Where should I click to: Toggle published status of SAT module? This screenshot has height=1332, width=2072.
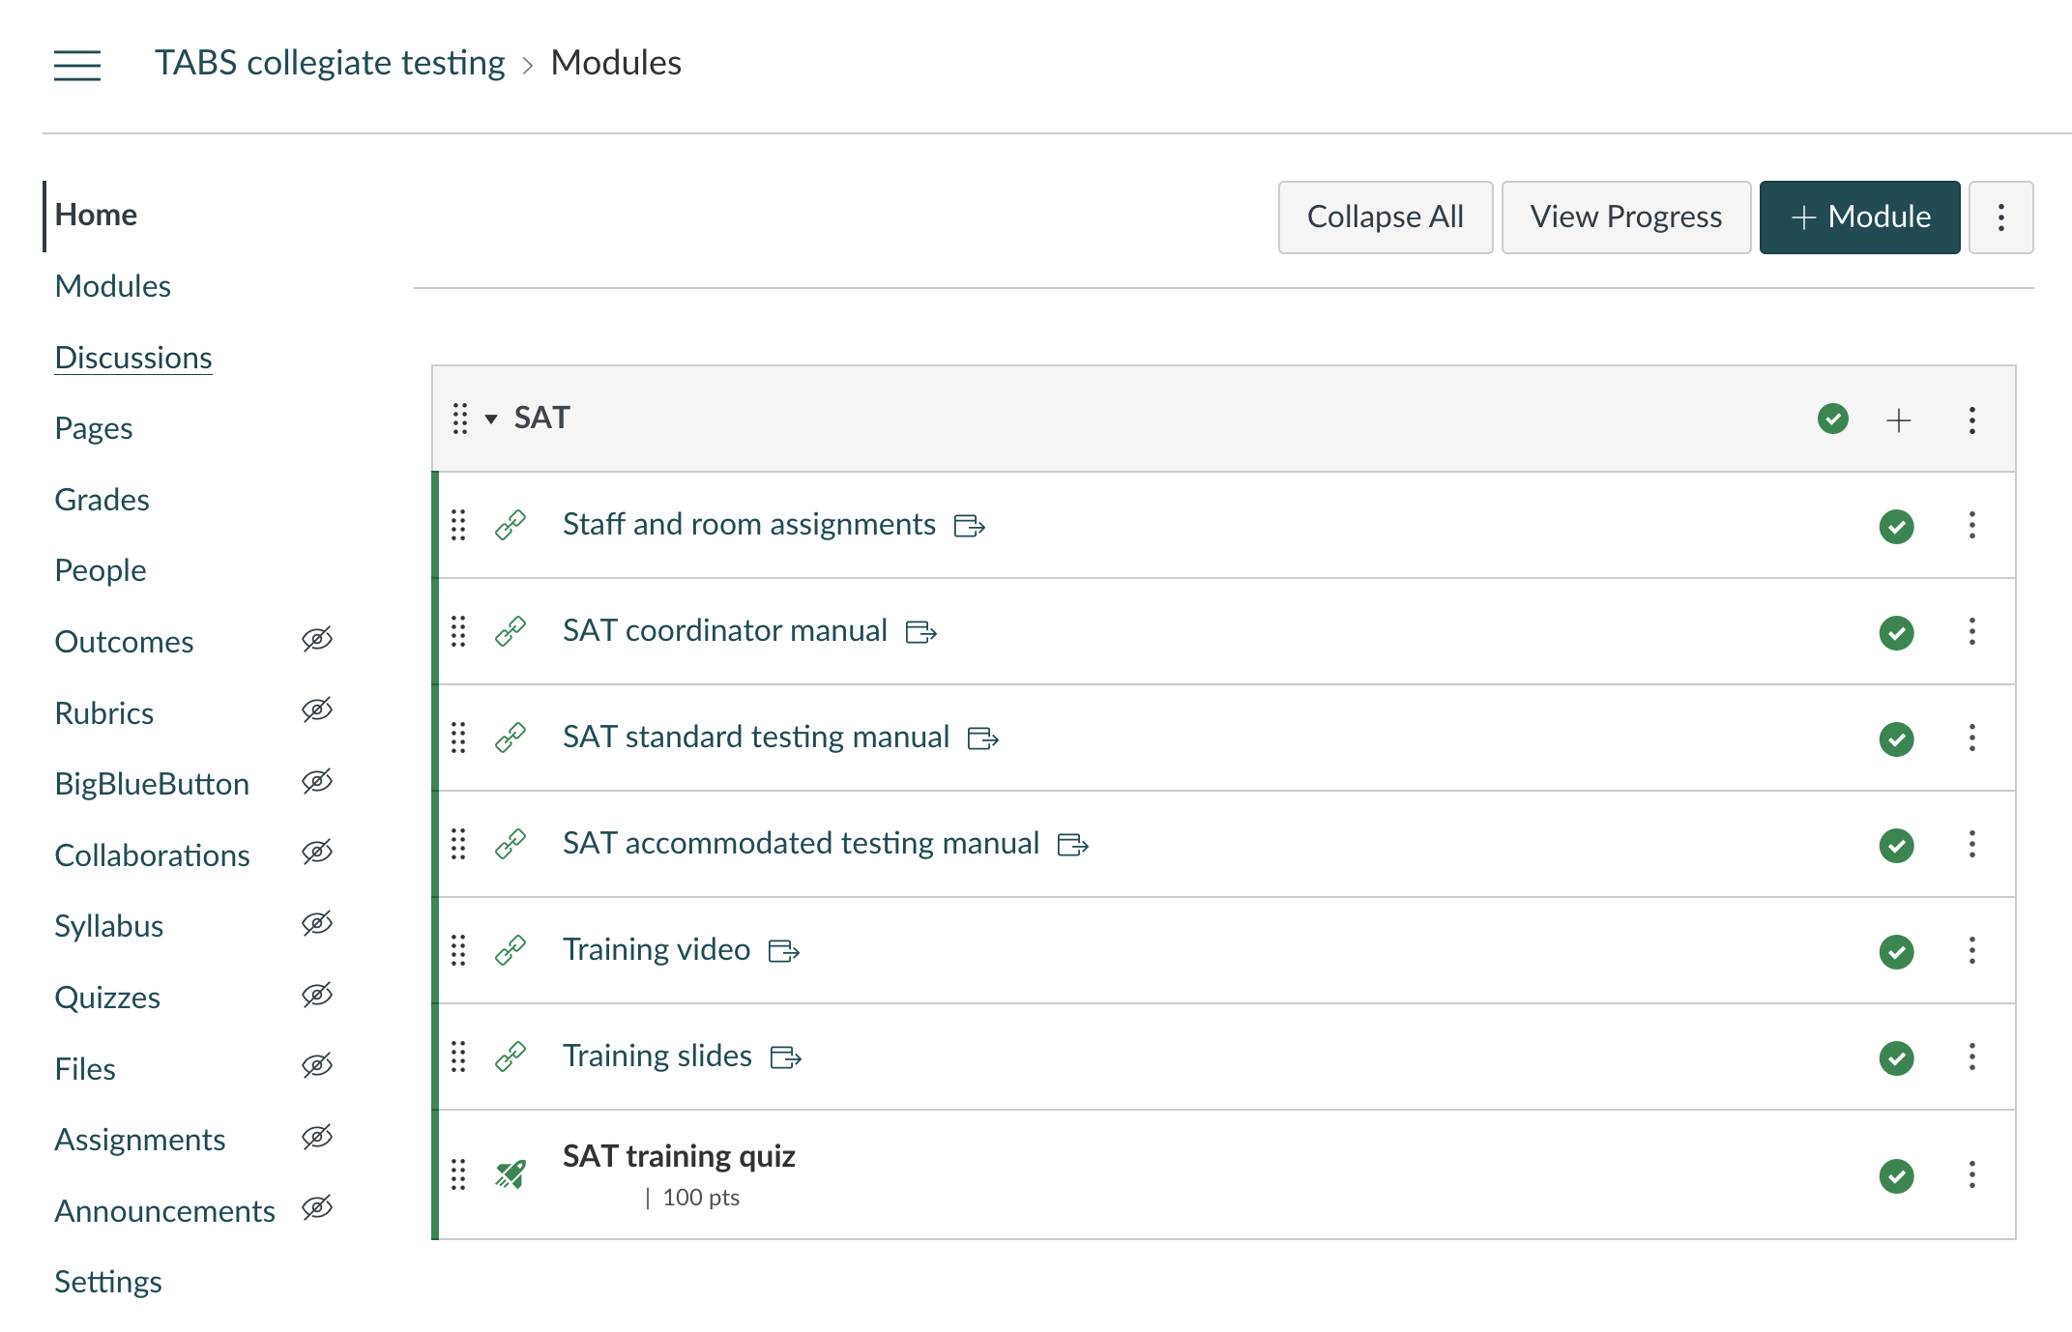point(1832,419)
